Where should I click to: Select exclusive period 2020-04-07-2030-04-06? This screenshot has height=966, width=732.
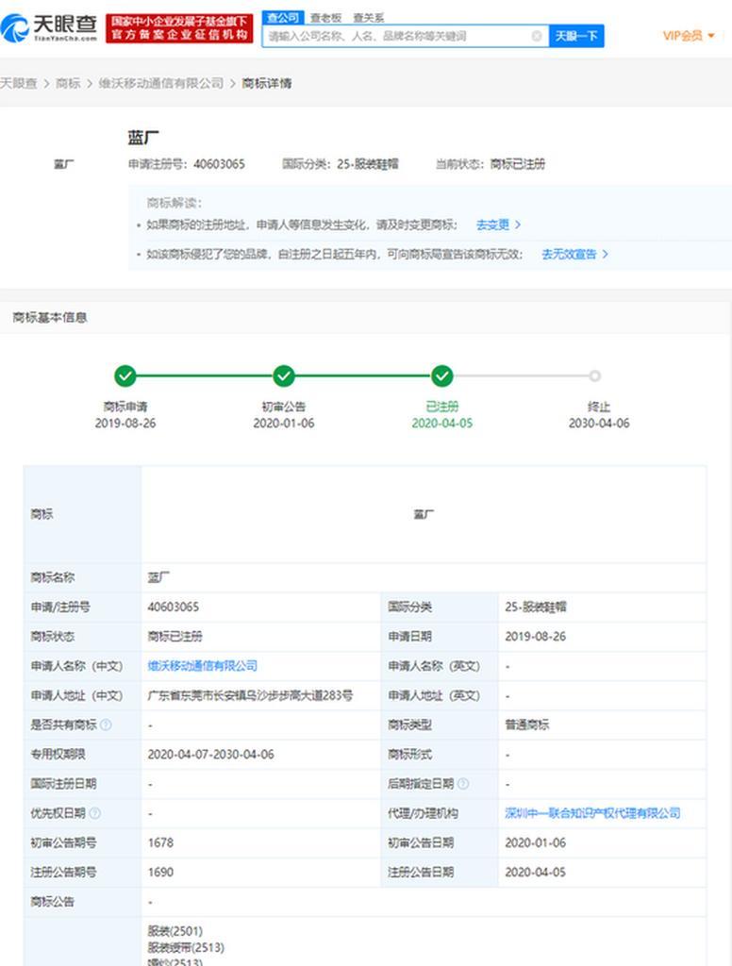coord(210,754)
